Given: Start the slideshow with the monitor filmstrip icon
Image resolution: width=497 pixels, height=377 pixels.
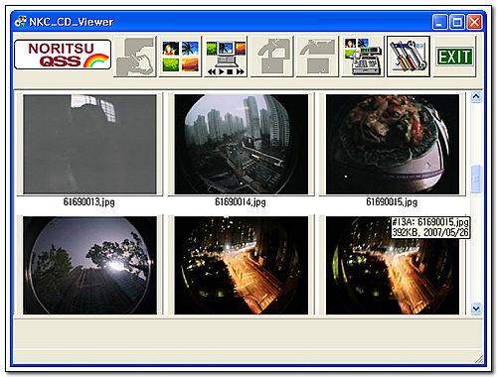Looking at the screenshot, I should [x=226, y=57].
